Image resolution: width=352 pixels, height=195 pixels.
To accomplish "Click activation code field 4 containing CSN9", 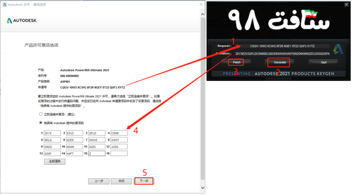I will (x=119, y=133).
